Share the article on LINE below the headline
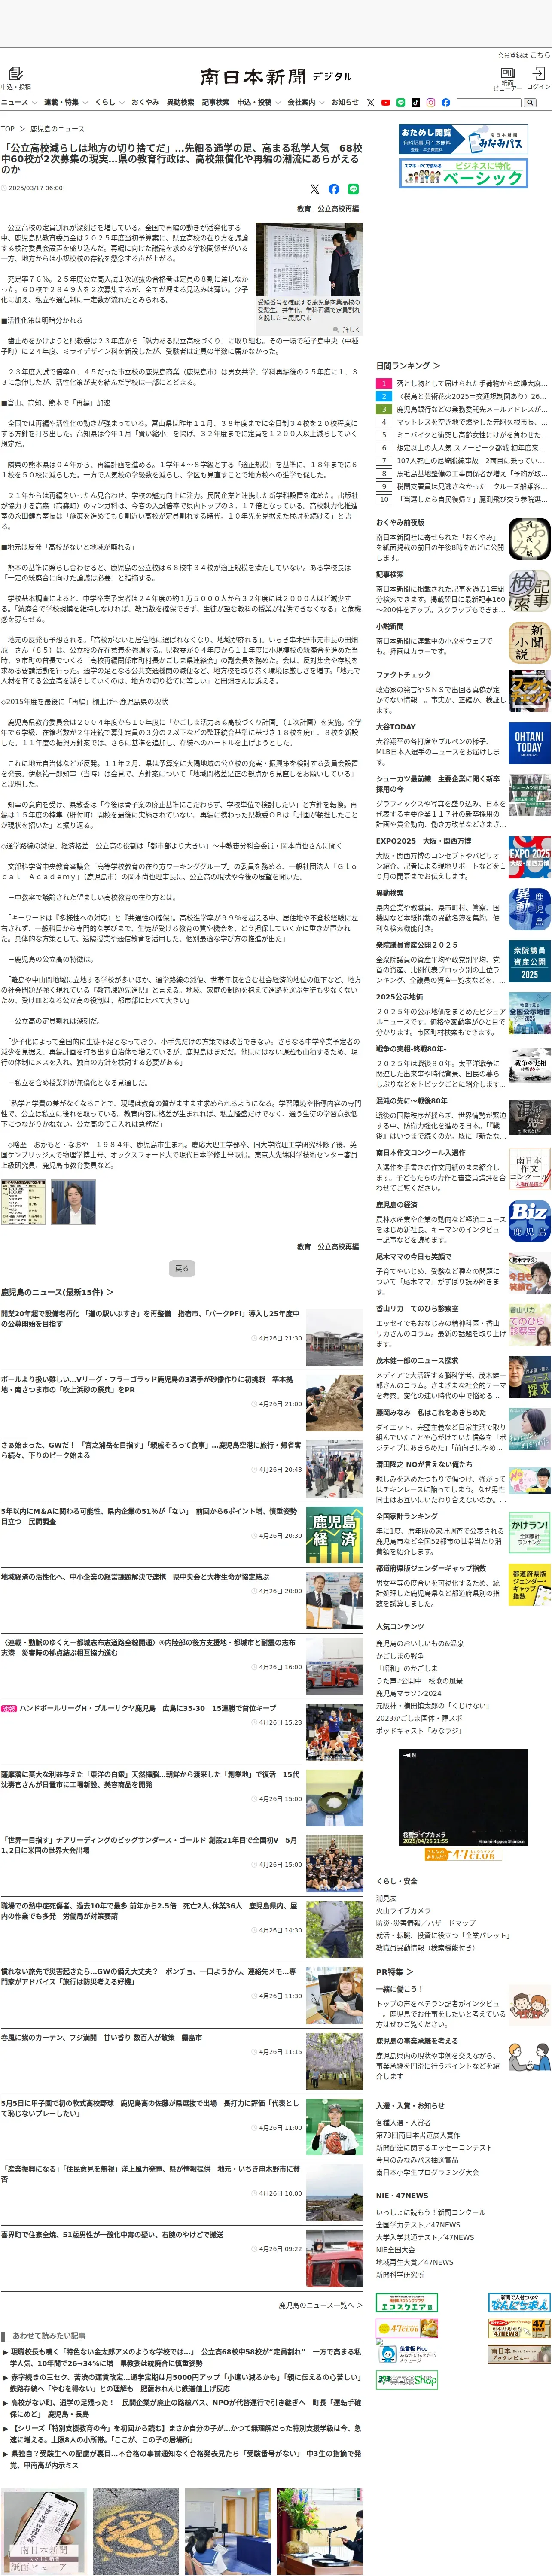This screenshot has width=552, height=2576. [353, 189]
